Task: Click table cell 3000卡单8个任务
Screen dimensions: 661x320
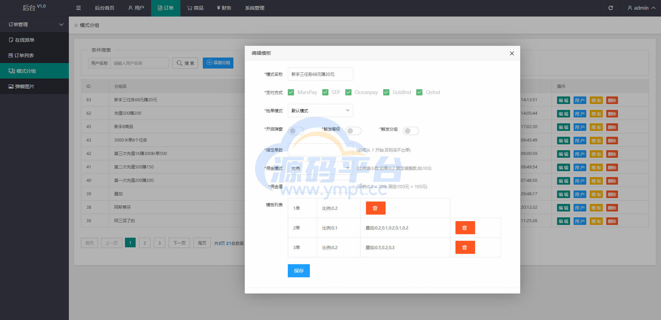Action: point(130,140)
